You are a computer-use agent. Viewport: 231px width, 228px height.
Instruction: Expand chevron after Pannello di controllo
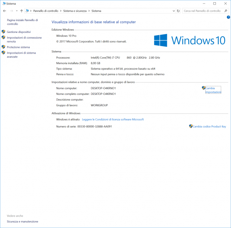pos(61,11)
